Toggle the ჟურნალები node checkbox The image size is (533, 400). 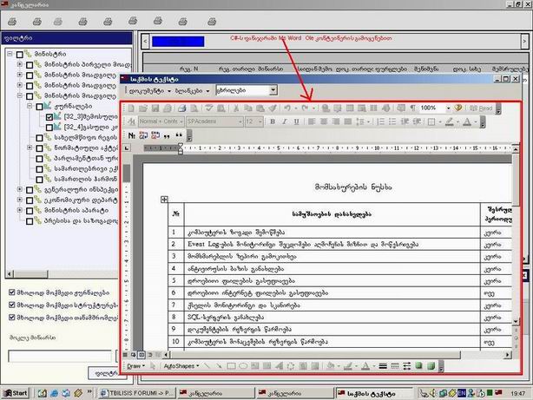39,107
